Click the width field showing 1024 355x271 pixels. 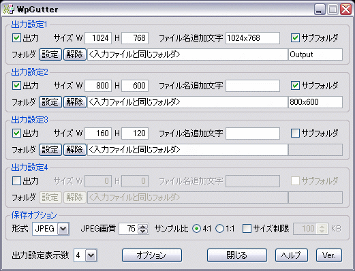tap(98, 38)
